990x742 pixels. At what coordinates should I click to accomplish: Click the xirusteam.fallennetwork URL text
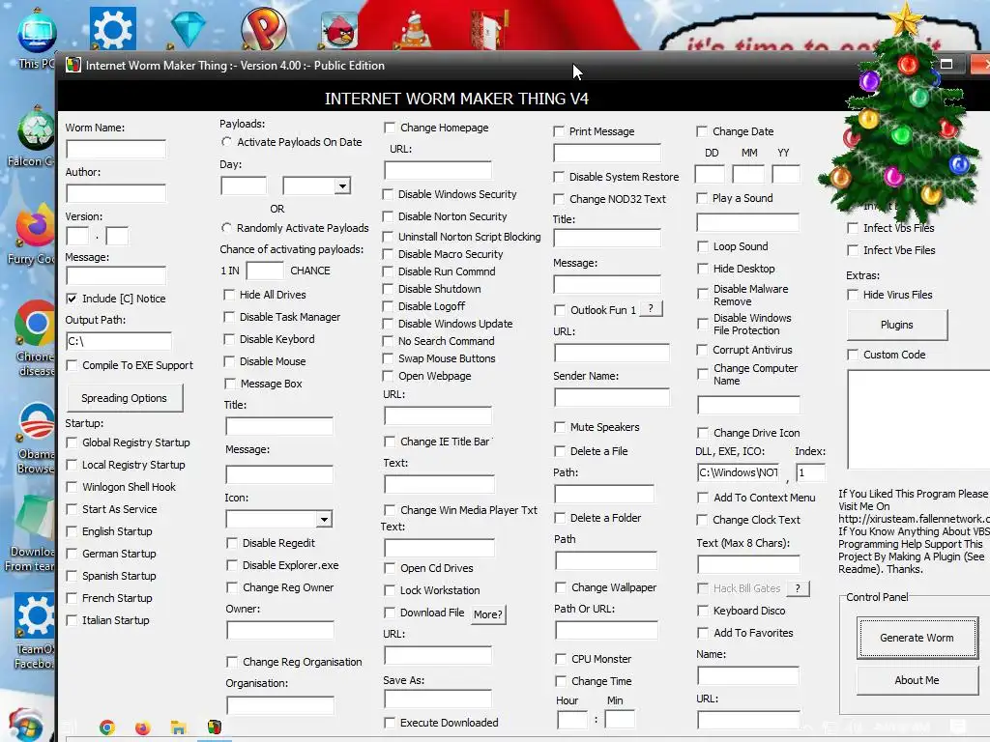(x=914, y=519)
